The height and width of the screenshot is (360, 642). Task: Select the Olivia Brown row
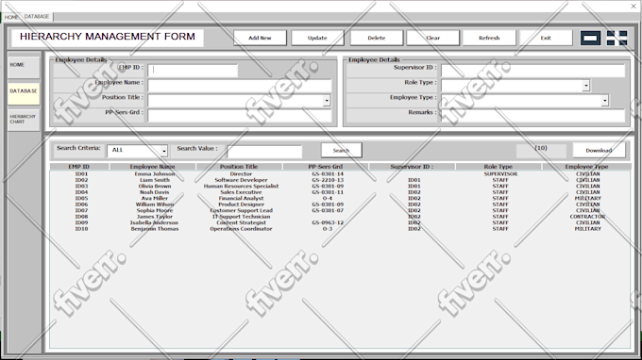click(x=340, y=187)
